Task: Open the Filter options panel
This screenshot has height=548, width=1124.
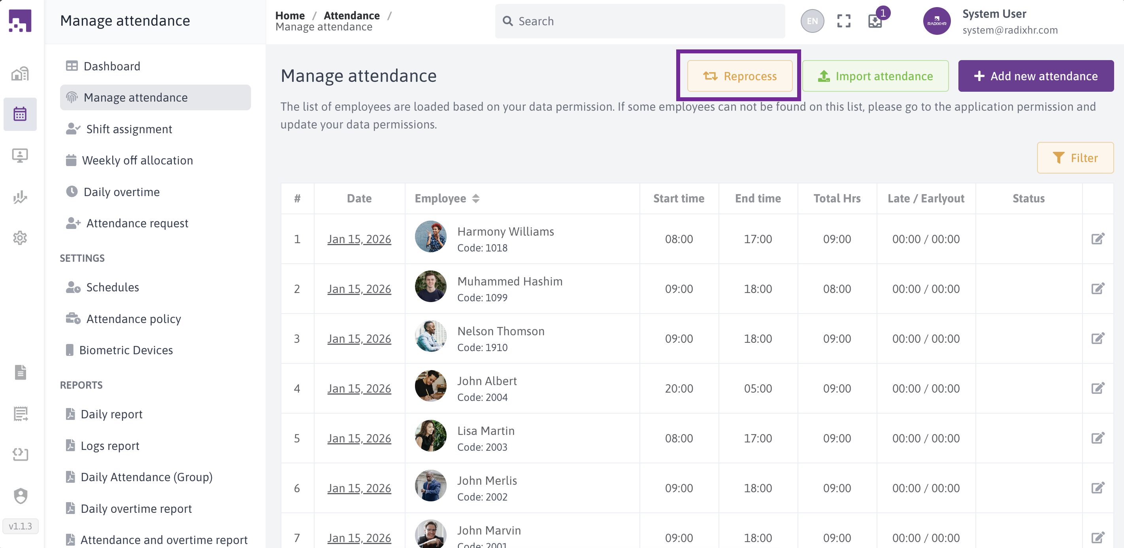Action: [x=1075, y=158]
